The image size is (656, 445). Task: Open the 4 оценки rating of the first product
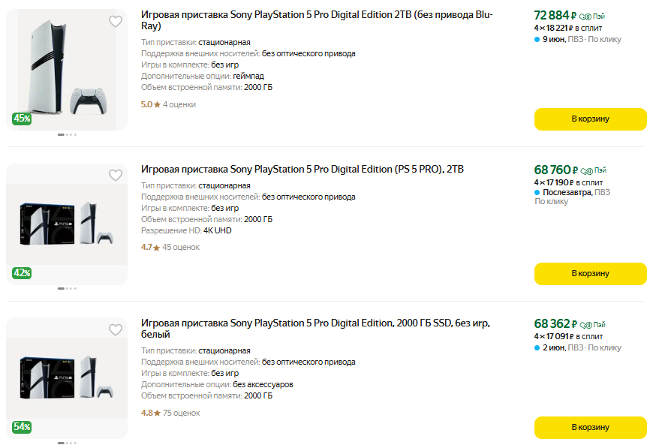point(179,104)
